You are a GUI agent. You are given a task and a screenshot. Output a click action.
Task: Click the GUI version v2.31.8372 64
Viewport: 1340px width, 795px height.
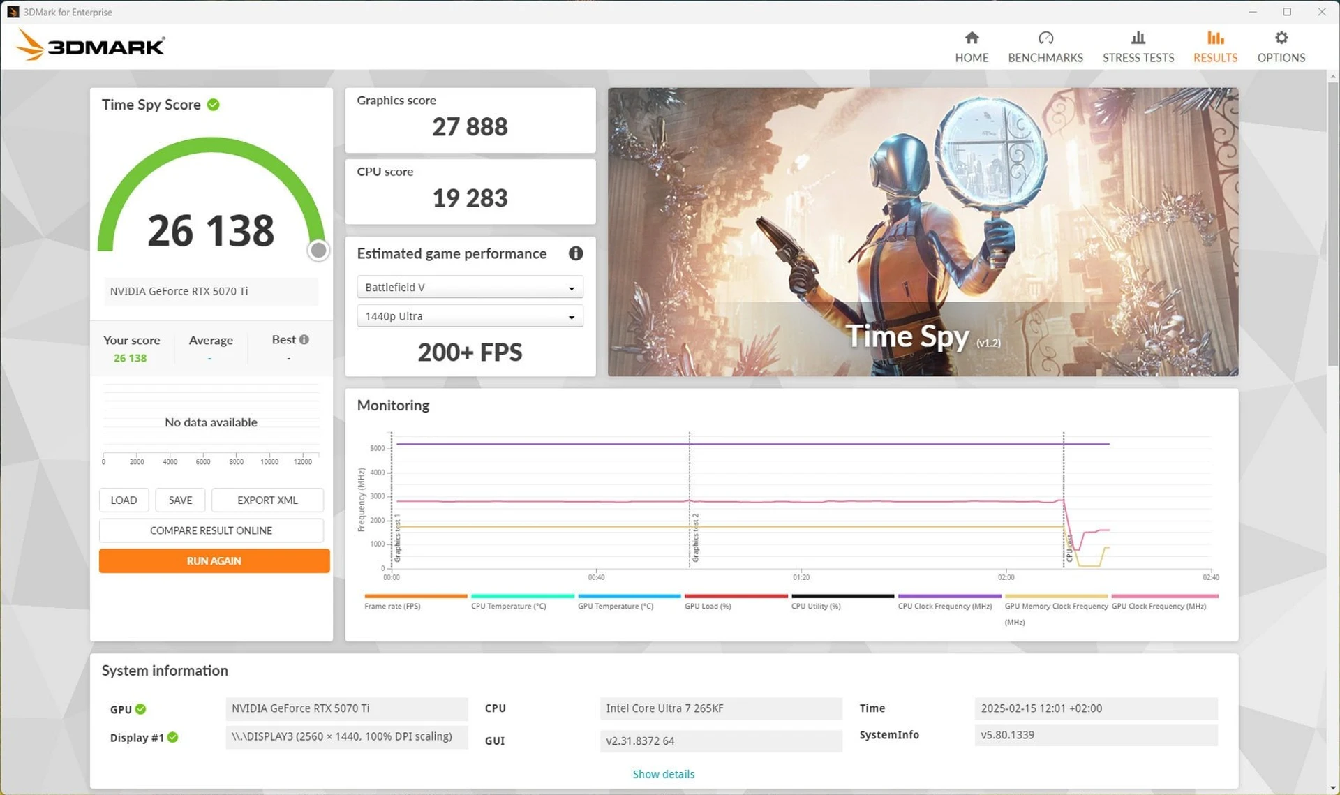[x=721, y=741]
